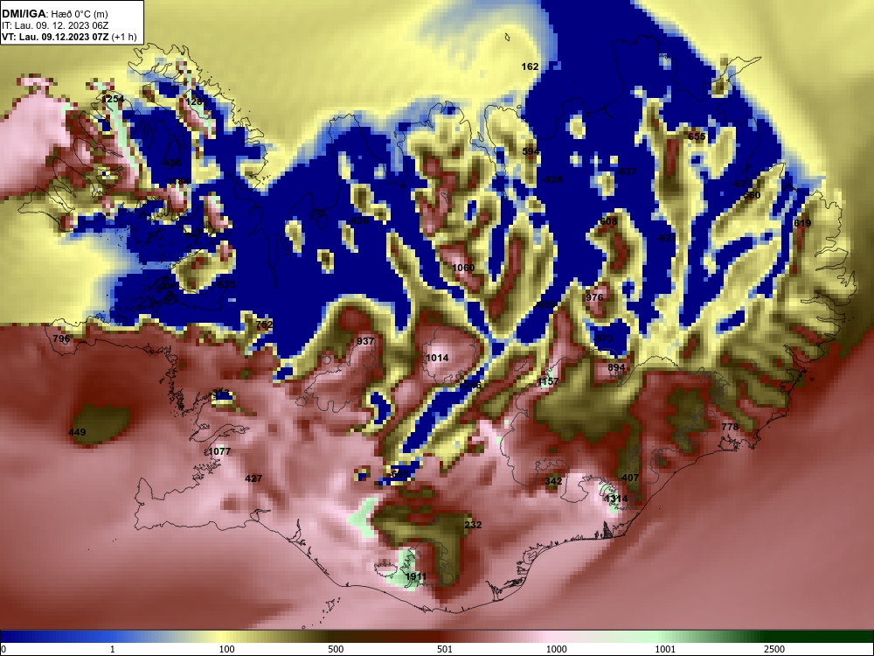Click the VT valid time line
This screenshot has height=656, width=874.
69,37
